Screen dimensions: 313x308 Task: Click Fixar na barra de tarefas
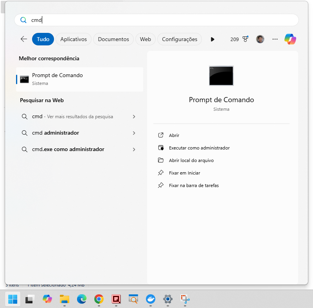194,186
